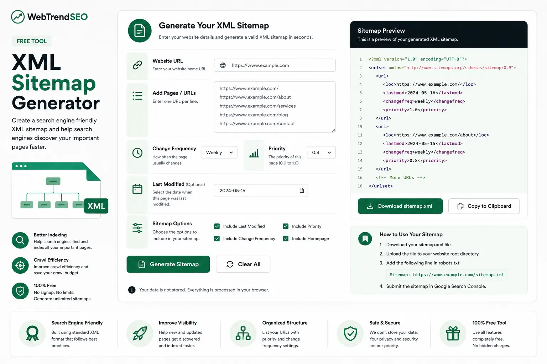Screen dimensions: 547x364
Task: Click the globe icon in the URL field
Action: 223,65
